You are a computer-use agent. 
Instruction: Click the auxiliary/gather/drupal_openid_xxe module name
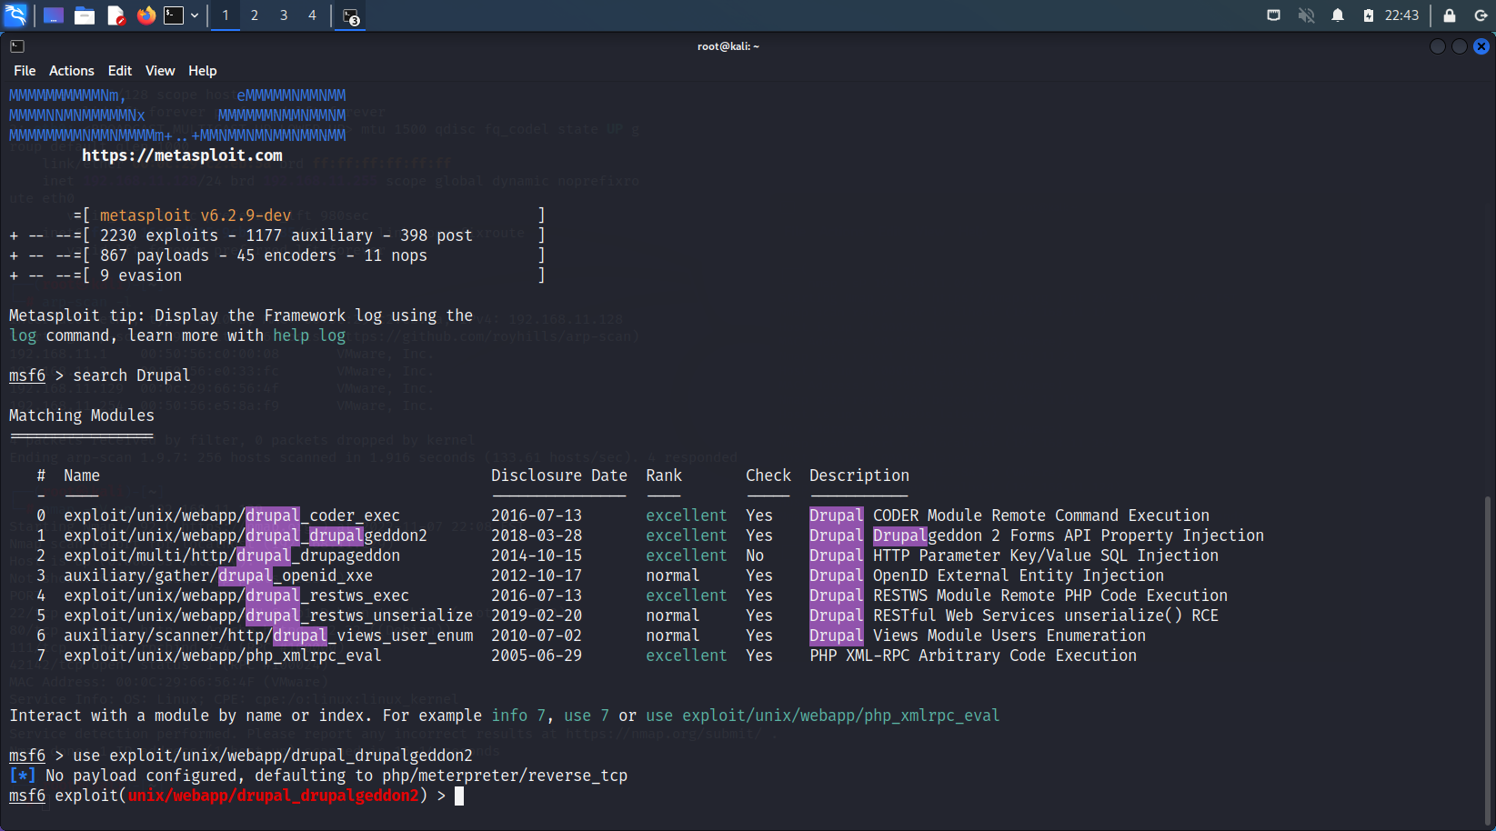[x=218, y=576]
